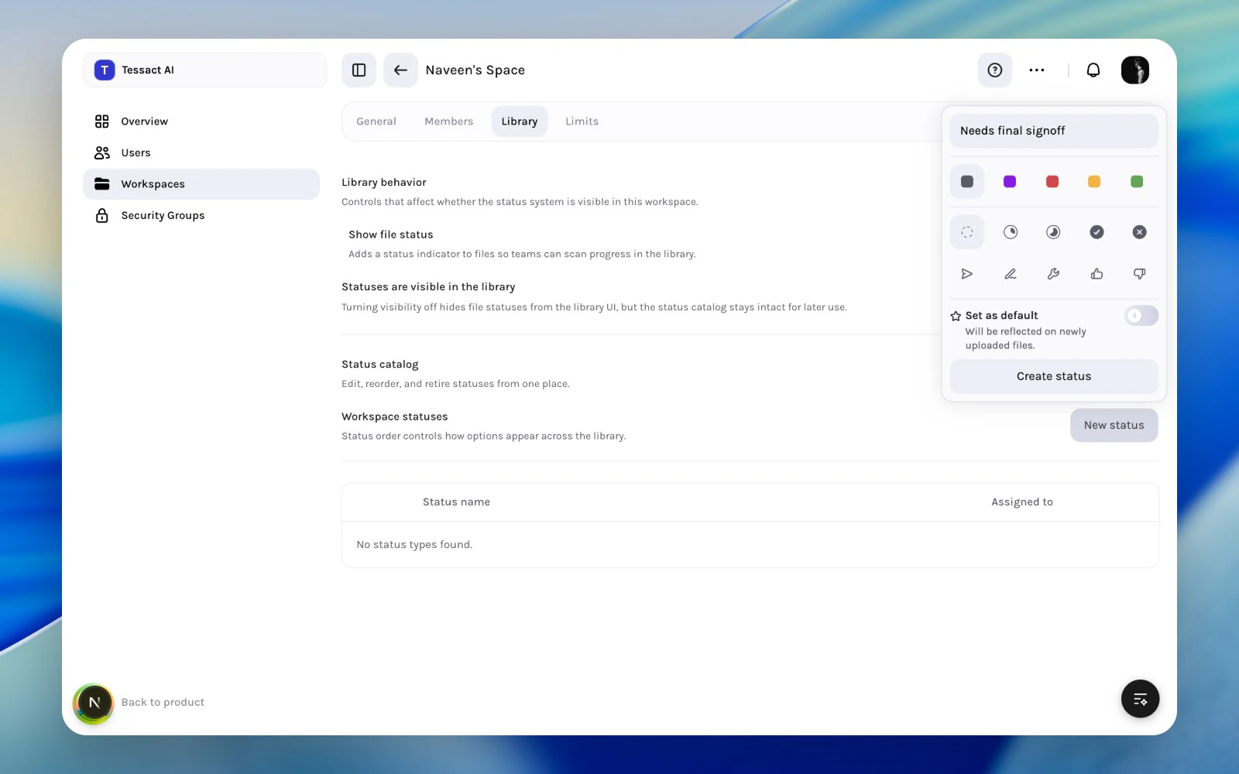Click the Assigned to column header
The width and height of the screenshot is (1239, 774).
coord(1022,502)
